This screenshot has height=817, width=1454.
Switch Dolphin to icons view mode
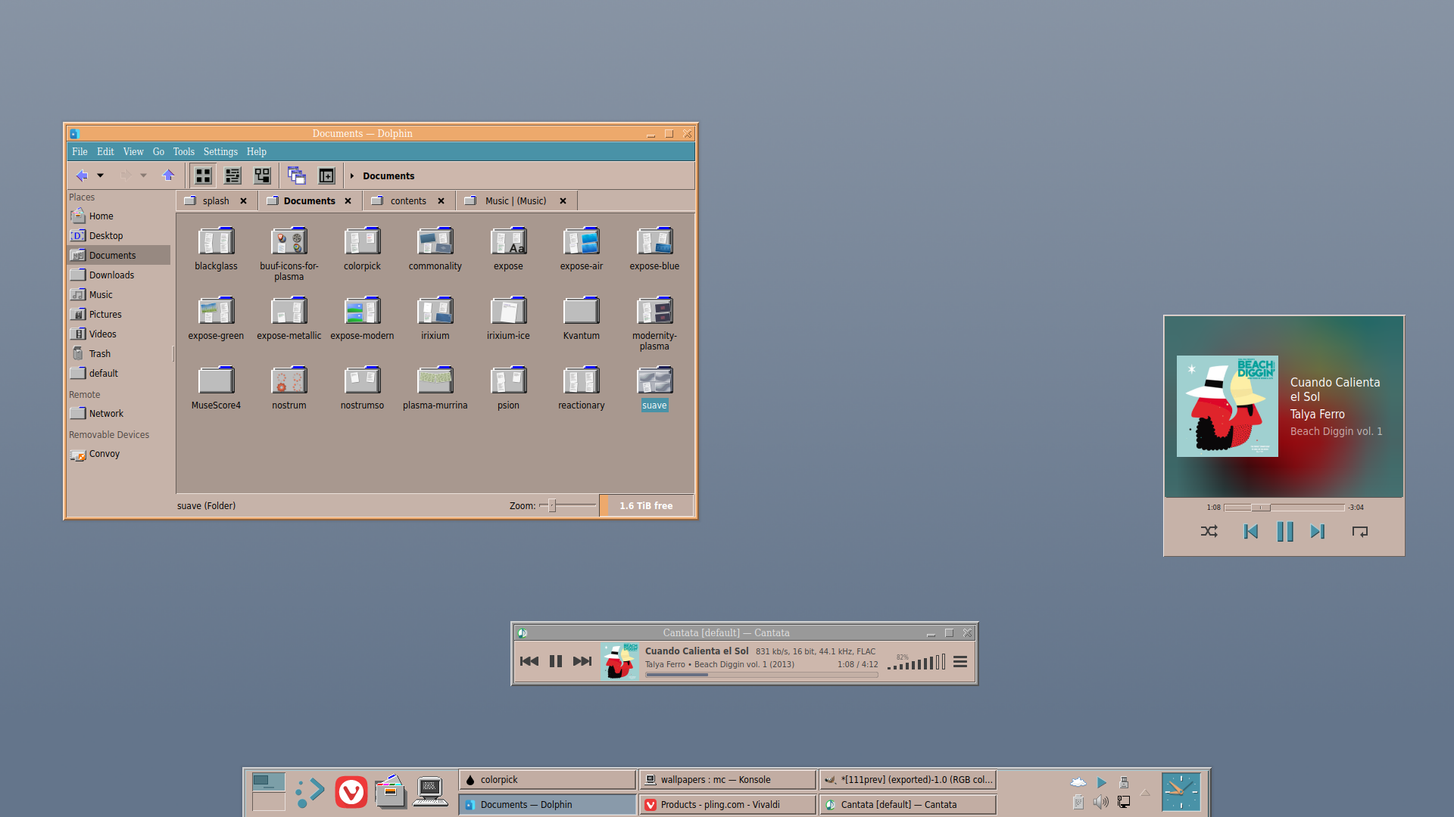[x=203, y=175]
